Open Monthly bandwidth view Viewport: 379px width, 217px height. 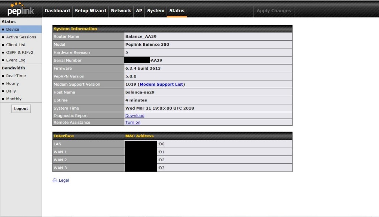(14, 99)
